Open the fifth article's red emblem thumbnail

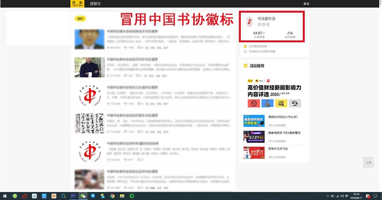(90, 151)
